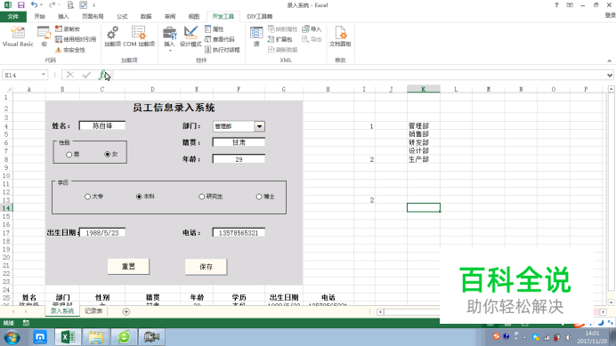Viewport: 616px width, 346px height.
Task: Switch to the 插入 (Insert) ribbon tab
Action: tap(63, 17)
